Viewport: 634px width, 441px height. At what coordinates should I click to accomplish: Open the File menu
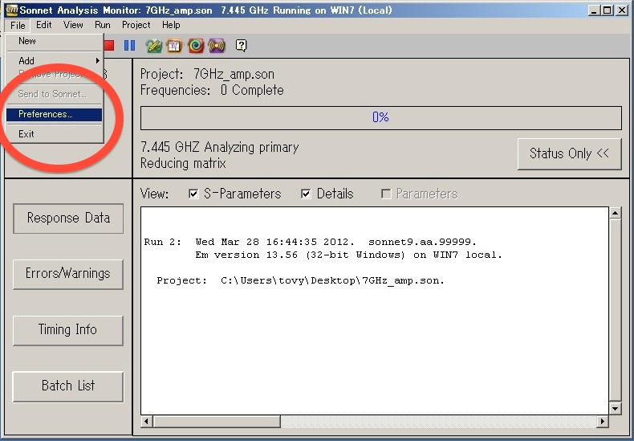pyautogui.click(x=18, y=25)
